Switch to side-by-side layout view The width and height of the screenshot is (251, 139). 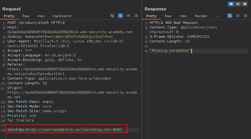[x=231, y=4]
